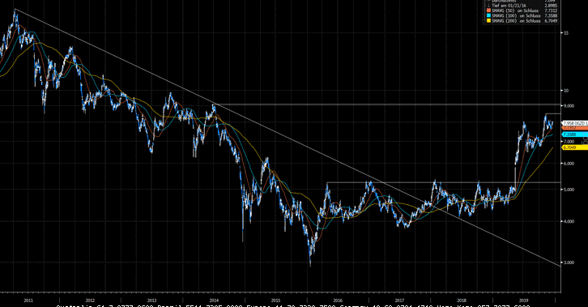Viewport: 588px width, 307px height.
Task: Click the cyan SMAVG (100) legend swatch
Action: click(488, 15)
